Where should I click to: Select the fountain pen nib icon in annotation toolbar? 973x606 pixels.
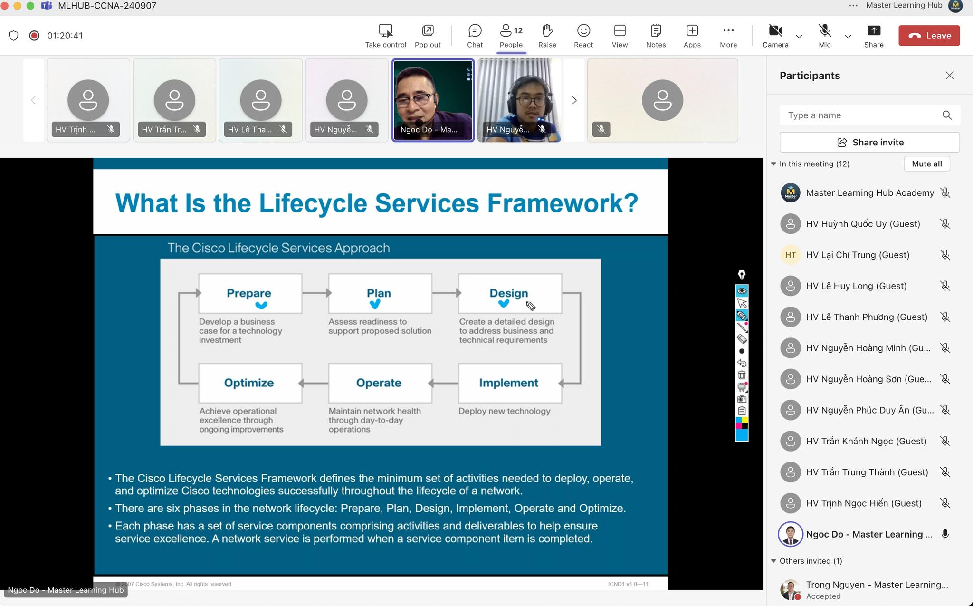click(742, 275)
